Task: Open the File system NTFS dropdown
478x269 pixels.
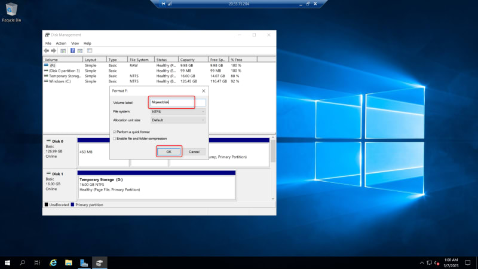Action: [x=178, y=112]
